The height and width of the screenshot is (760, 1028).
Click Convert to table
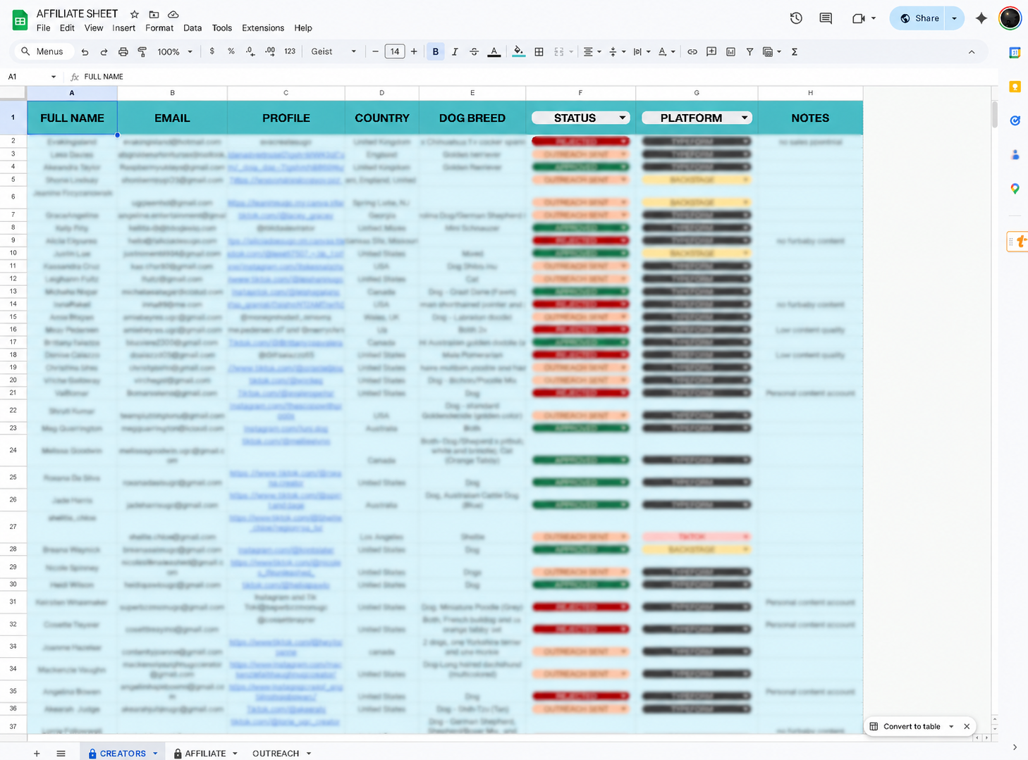tap(912, 726)
